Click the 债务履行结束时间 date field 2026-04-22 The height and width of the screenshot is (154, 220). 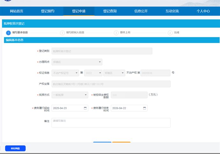pyautogui.click(x=129, y=108)
